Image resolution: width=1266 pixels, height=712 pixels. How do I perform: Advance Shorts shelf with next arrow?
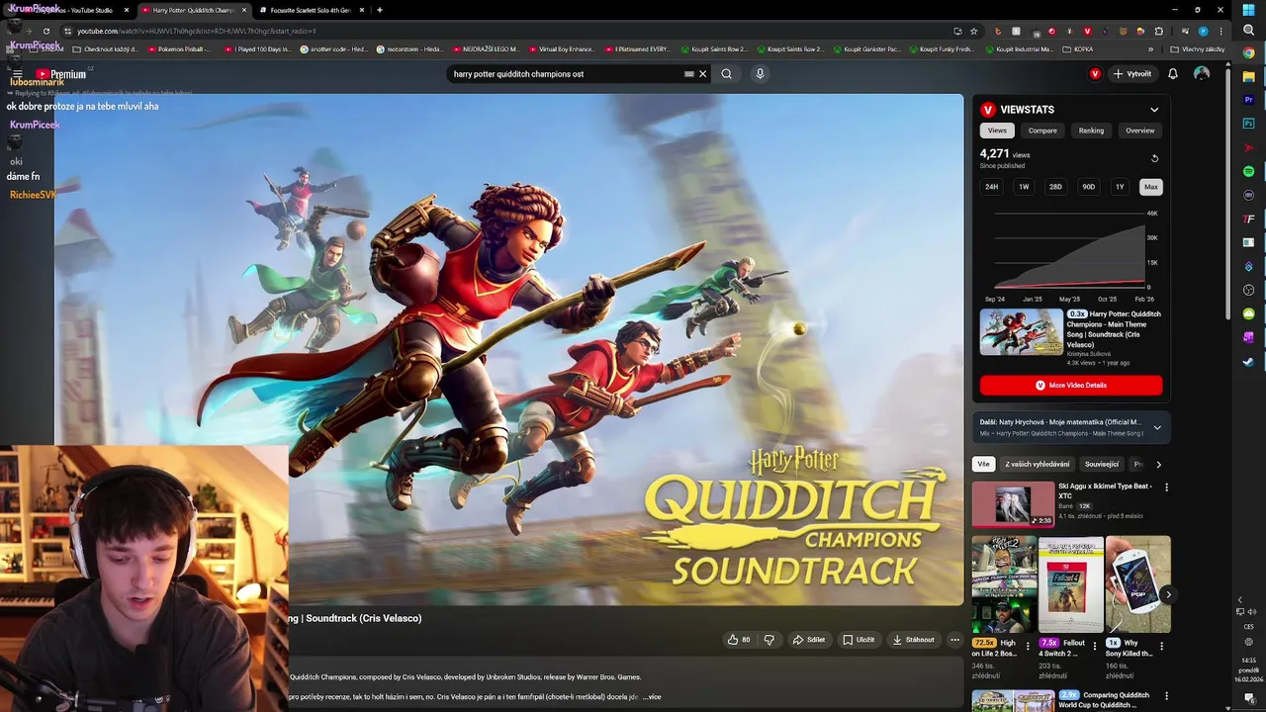point(1168,594)
